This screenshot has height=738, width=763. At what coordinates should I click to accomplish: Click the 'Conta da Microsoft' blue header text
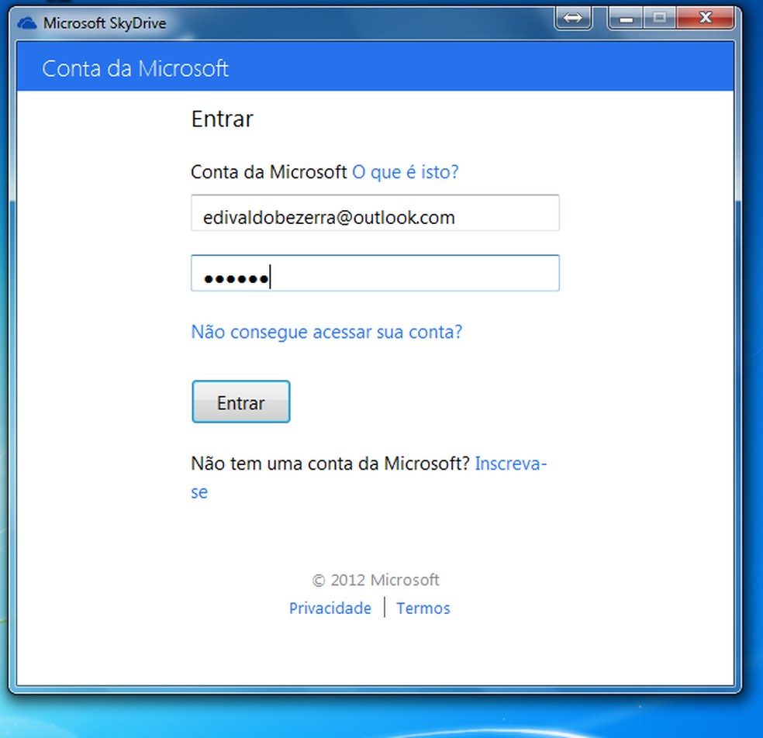click(135, 68)
